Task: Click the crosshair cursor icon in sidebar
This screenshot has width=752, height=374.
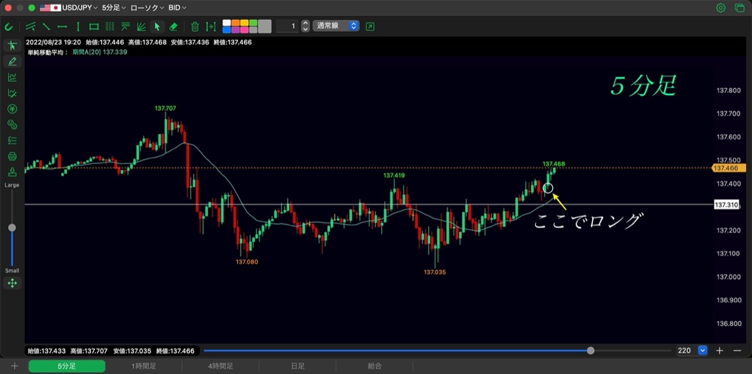Action: [x=12, y=46]
